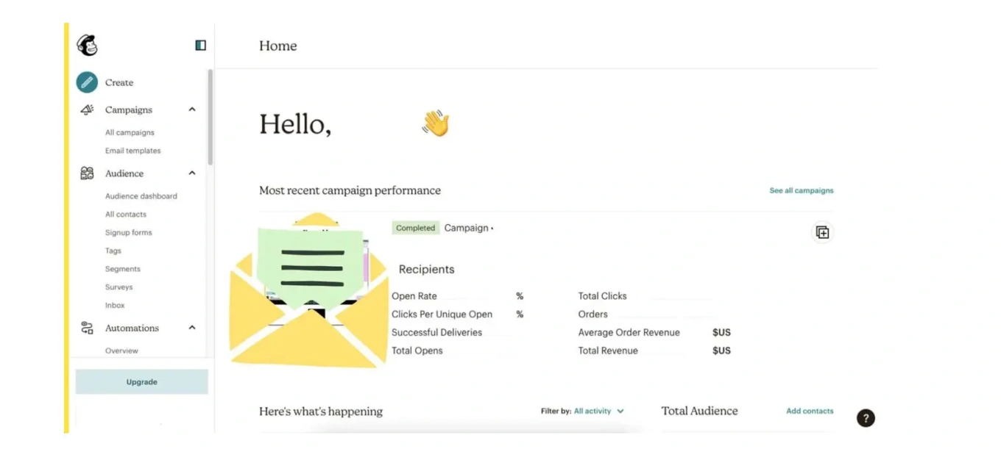Click the Total Audience heading
Viewport: 1001px width, 449px height.
point(699,411)
